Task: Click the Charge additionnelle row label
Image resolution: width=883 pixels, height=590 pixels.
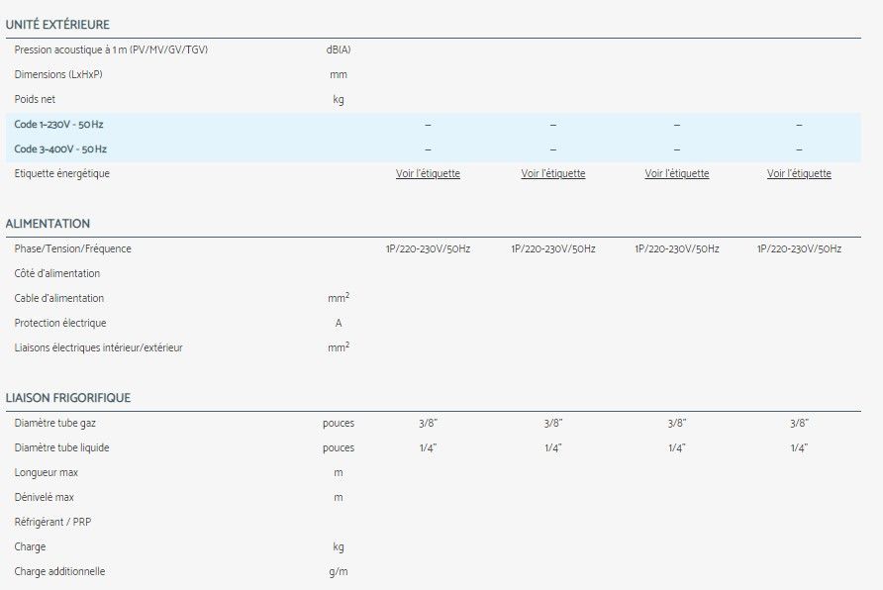Action: pos(59,571)
